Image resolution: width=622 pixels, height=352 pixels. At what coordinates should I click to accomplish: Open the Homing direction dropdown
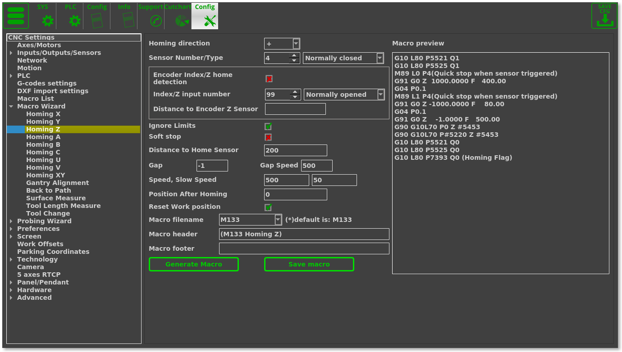pos(296,44)
